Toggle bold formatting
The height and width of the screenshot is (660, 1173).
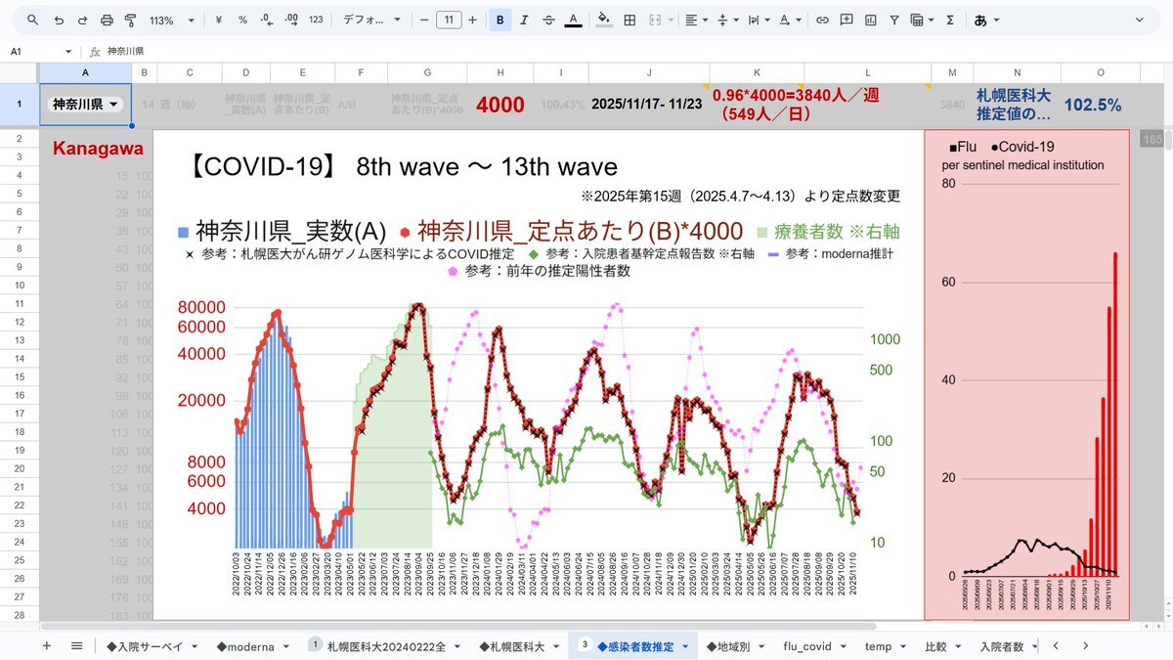click(x=500, y=20)
